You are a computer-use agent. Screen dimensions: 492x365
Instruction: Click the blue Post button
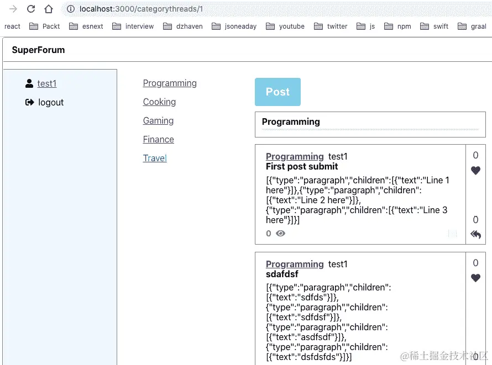point(278,92)
